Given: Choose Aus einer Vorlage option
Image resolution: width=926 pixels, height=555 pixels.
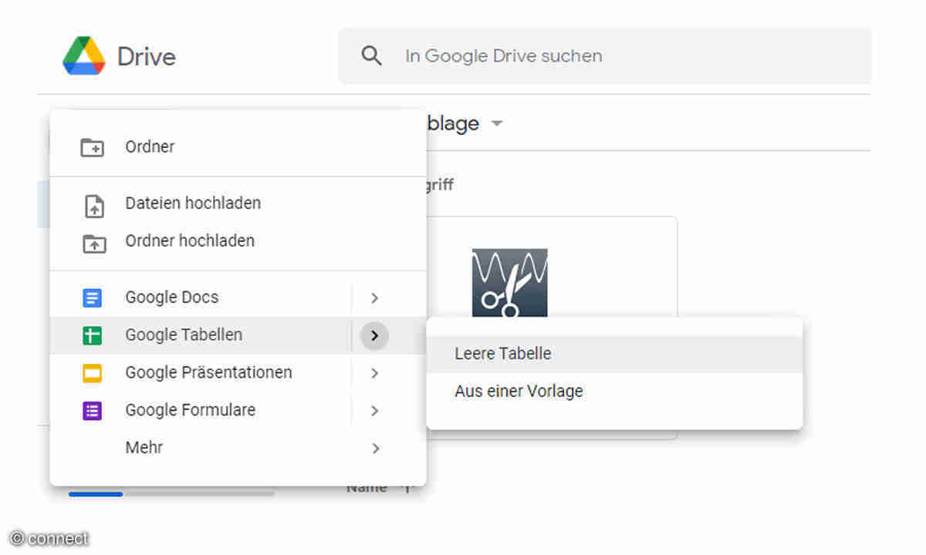Looking at the screenshot, I should pyautogui.click(x=519, y=391).
